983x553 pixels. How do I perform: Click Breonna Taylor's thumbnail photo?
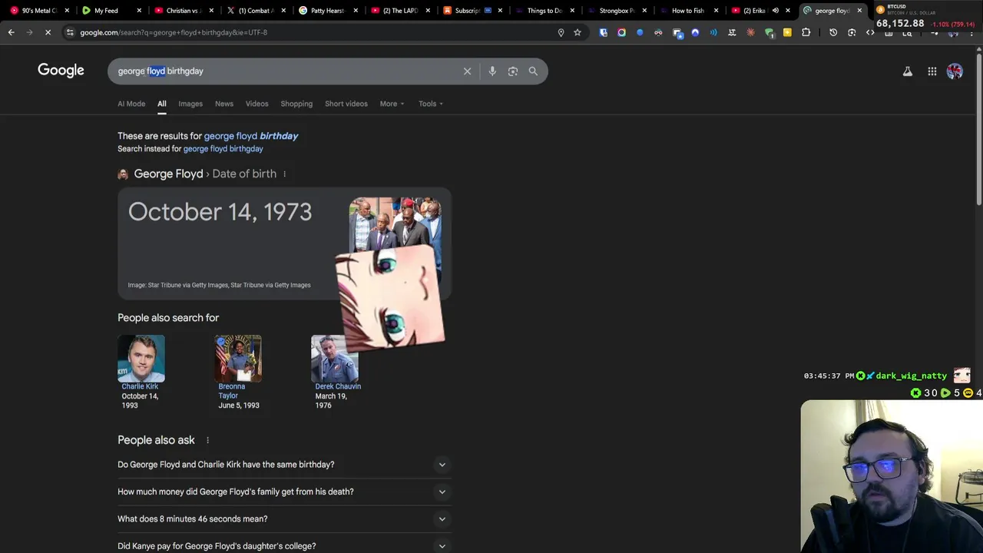point(238,359)
